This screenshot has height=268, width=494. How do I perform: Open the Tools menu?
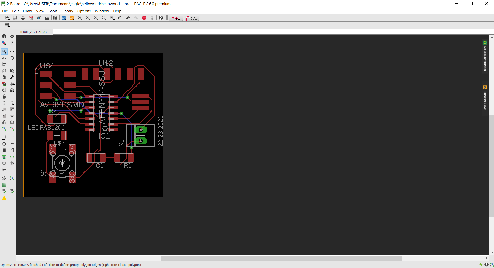[53, 11]
